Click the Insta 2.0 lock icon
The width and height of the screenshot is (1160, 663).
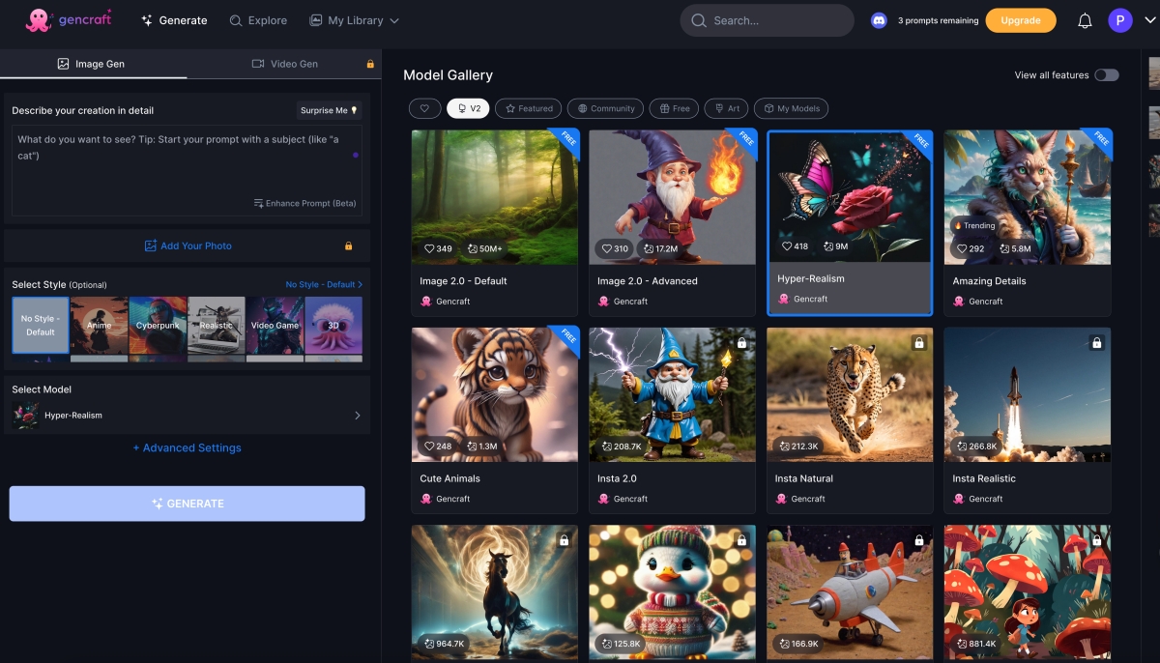741,342
